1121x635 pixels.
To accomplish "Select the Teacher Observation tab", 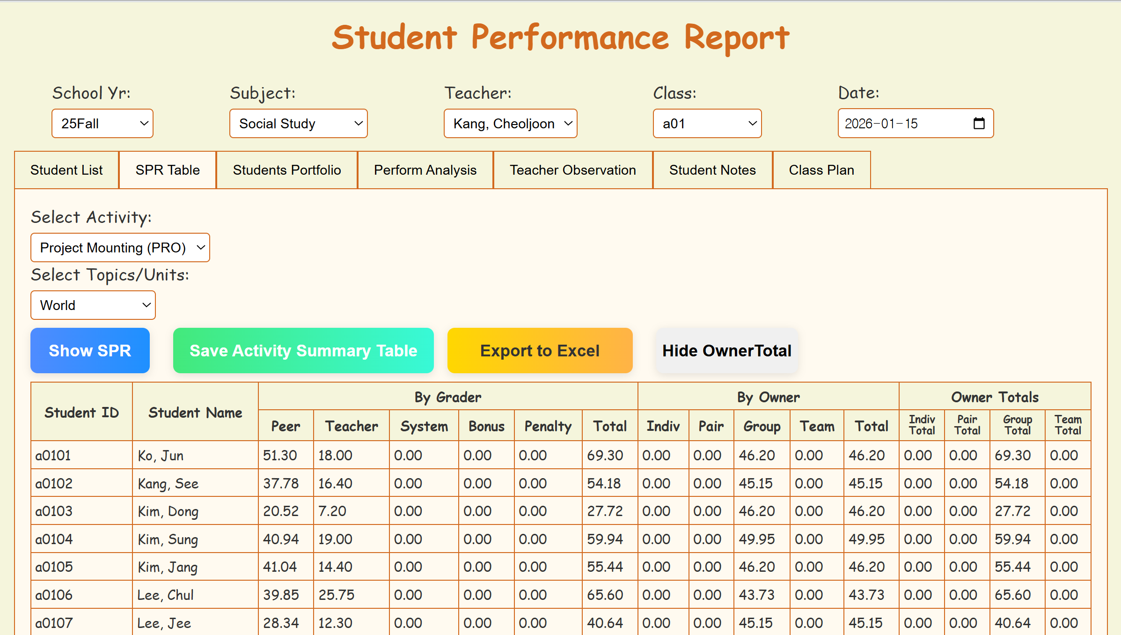I will tap(572, 170).
